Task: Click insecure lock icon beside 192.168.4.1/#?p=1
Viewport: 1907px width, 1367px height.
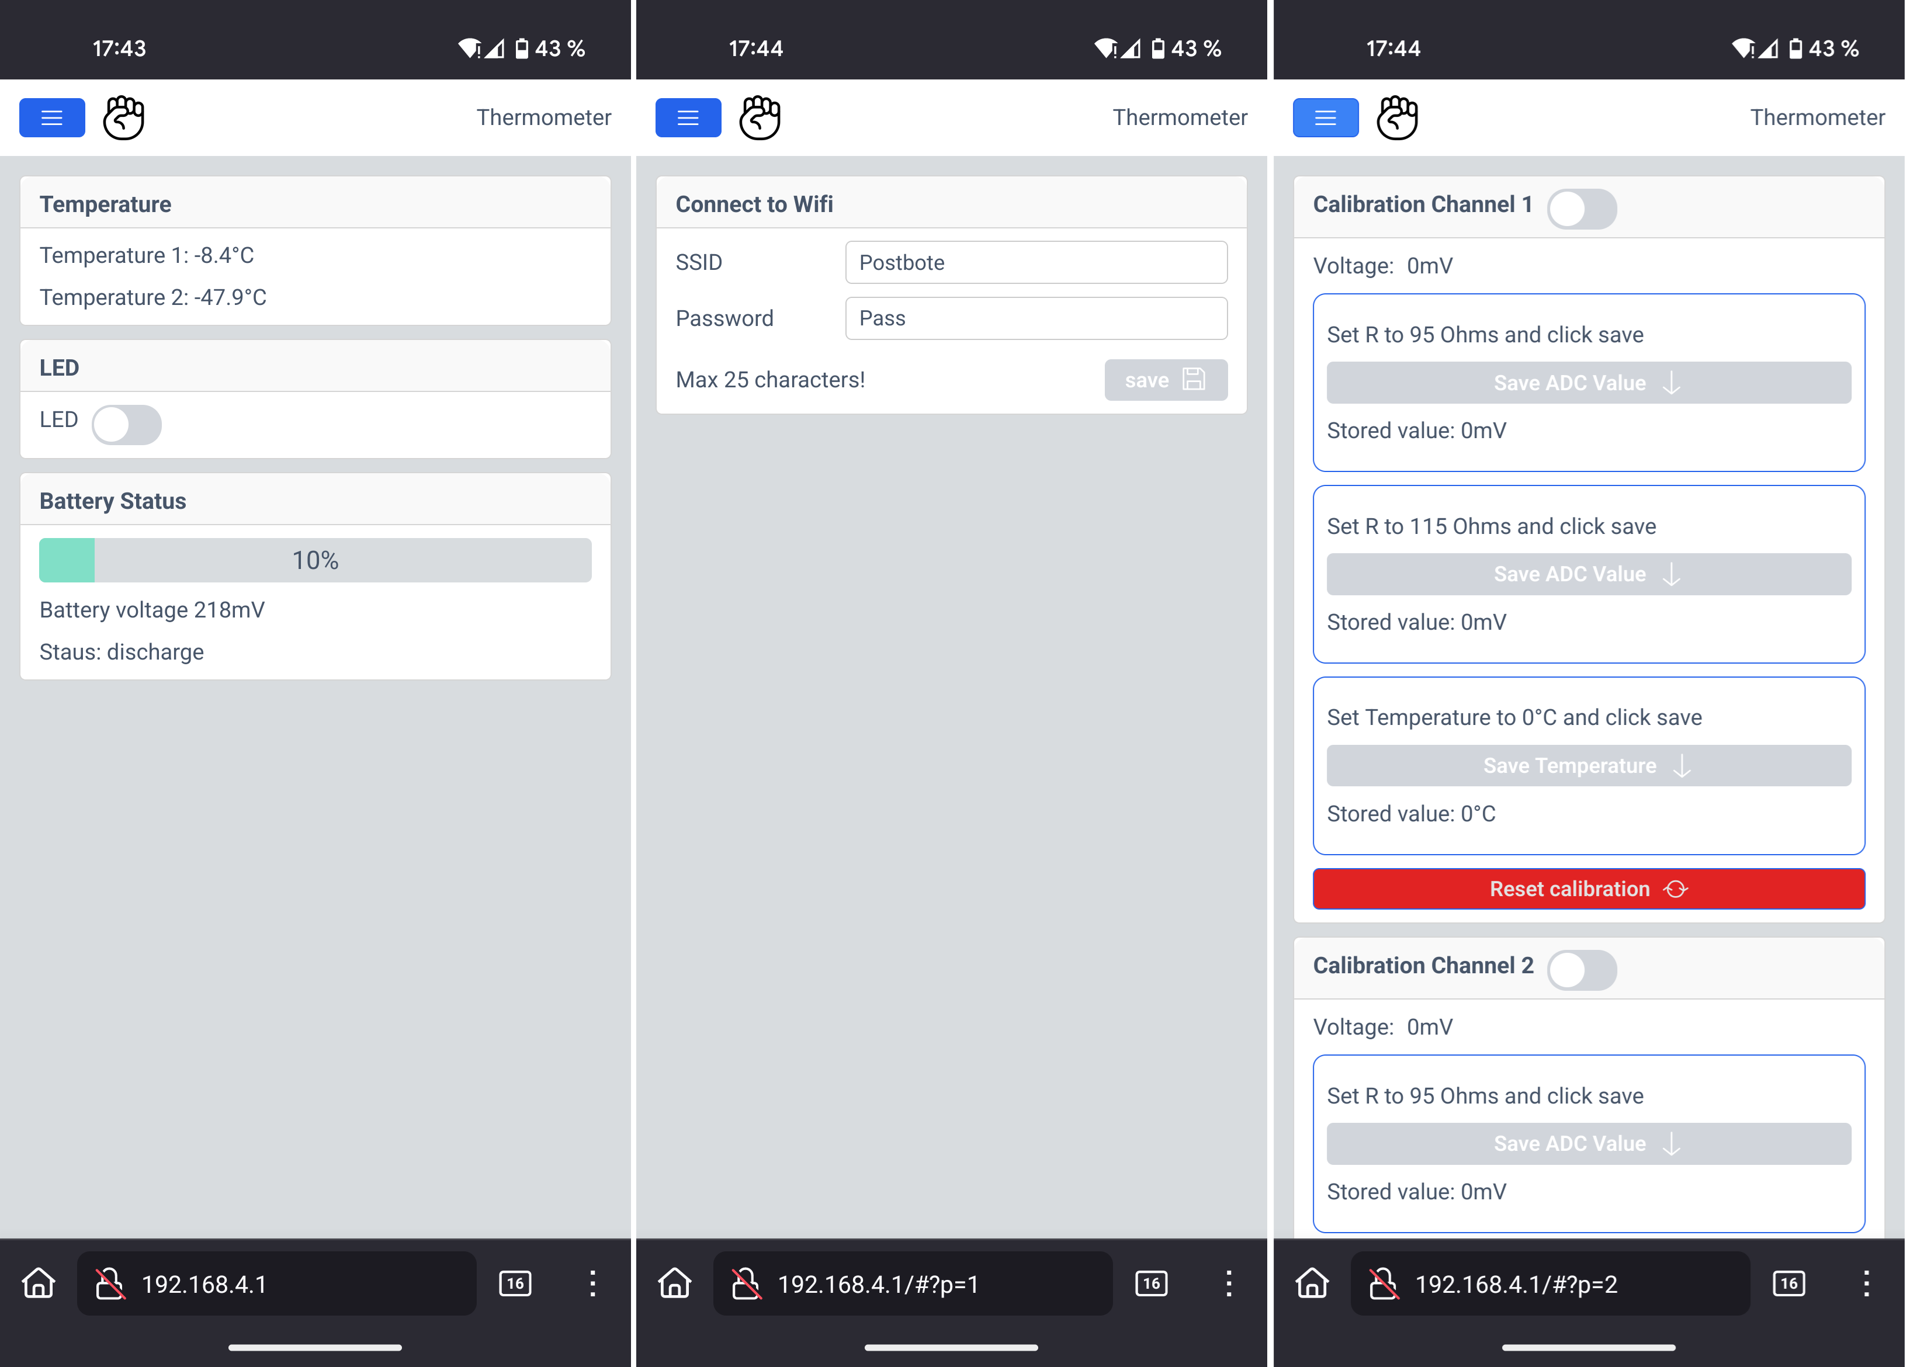Action: tap(746, 1283)
